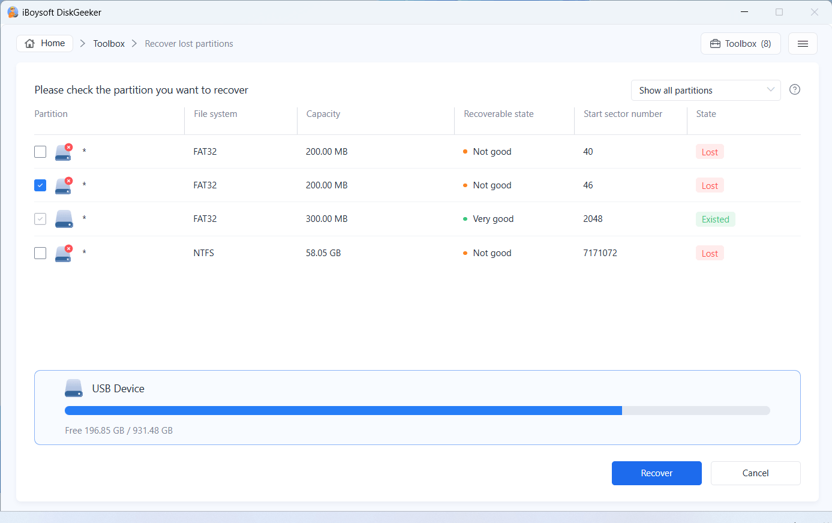Click the Recoverable state column header
The height and width of the screenshot is (523, 832).
pos(498,114)
